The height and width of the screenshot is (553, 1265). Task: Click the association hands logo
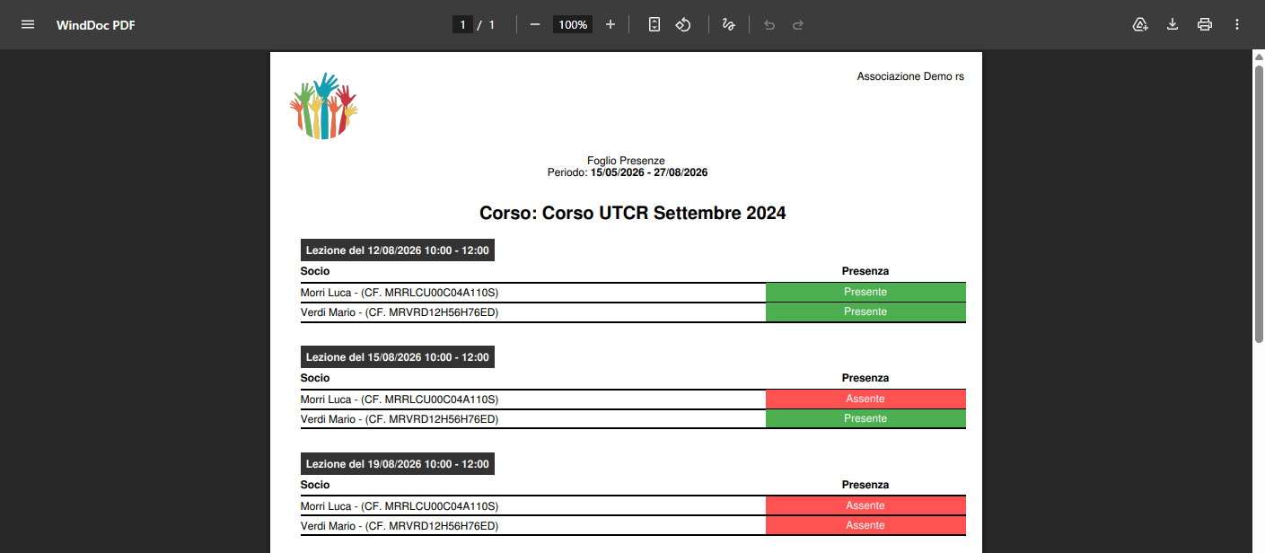tap(323, 105)
